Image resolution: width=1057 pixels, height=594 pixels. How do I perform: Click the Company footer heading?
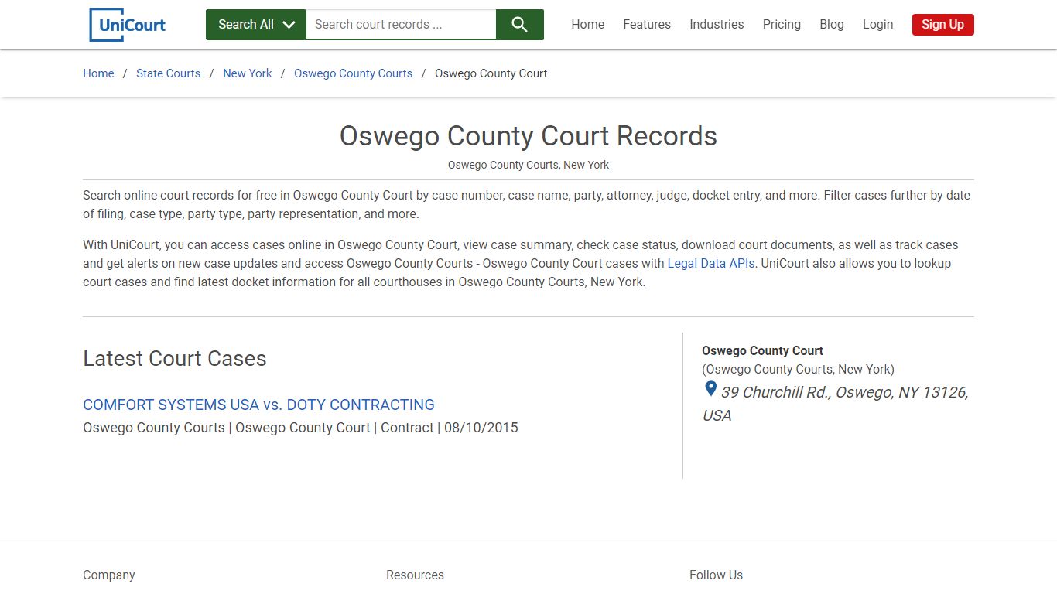(109, 575)
